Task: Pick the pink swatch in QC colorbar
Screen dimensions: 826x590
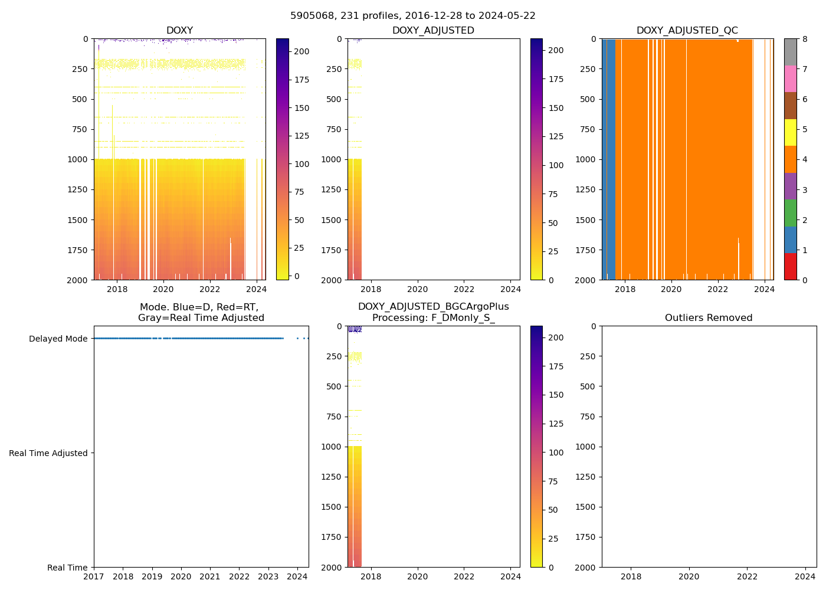Action: point(790,78)
